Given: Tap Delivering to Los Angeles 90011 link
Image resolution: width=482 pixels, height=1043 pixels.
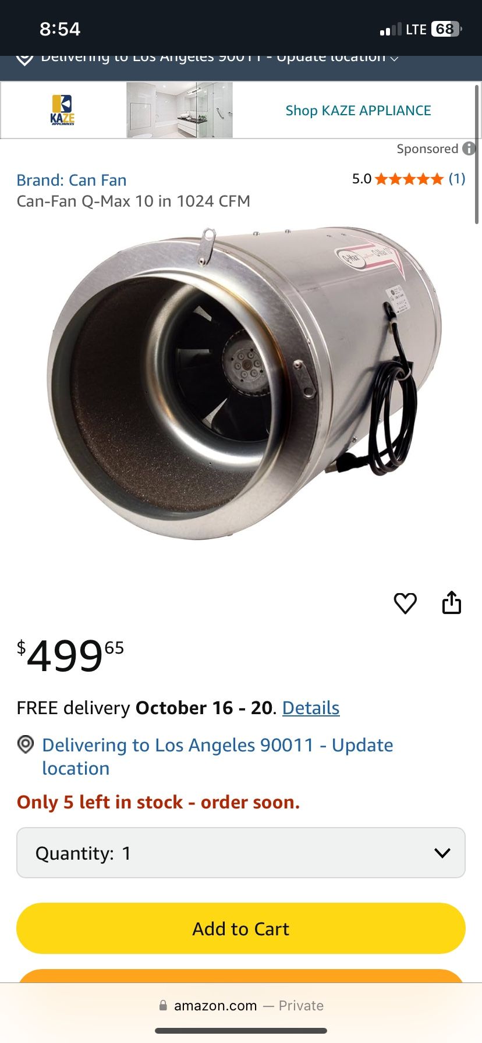Looking at the screenshot, I should (218, 757).
